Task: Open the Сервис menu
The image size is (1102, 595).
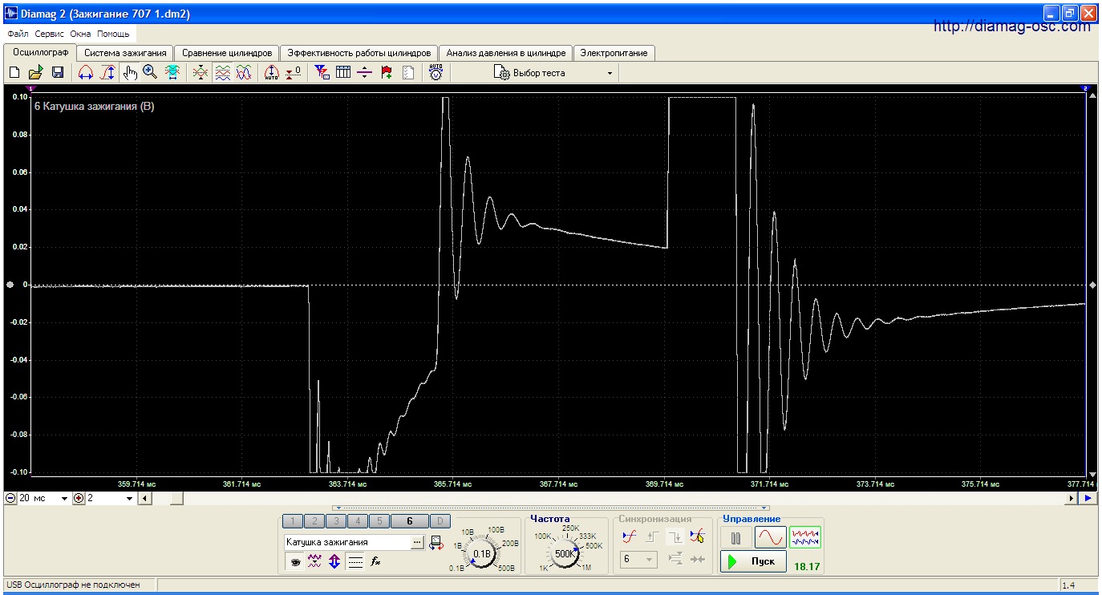Action: (50, 34)
